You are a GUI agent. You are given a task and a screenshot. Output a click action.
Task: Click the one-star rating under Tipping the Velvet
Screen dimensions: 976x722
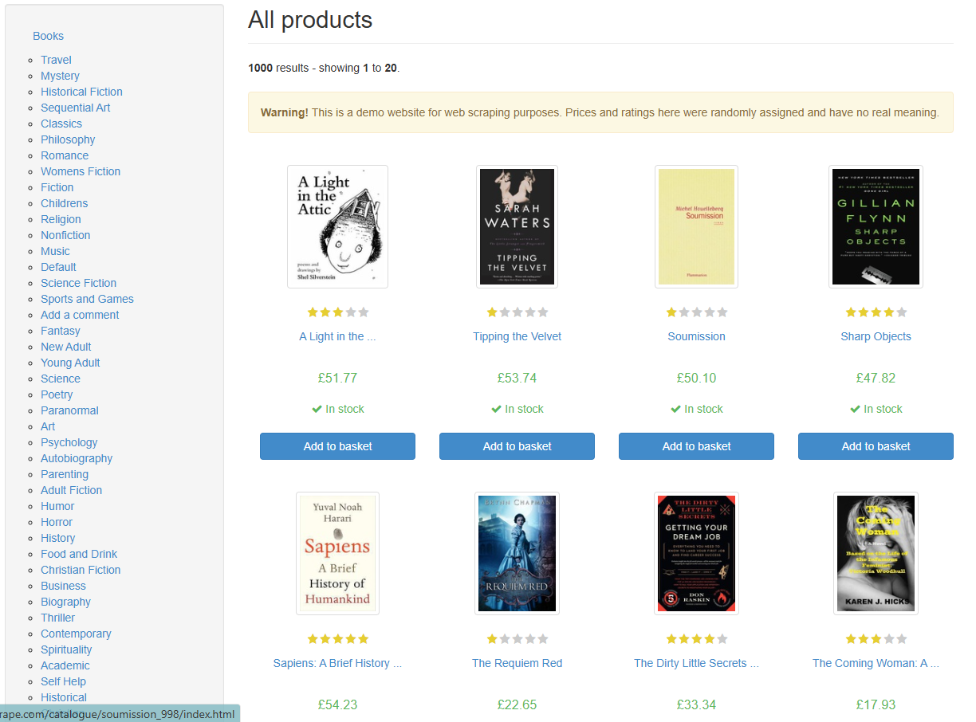(517, 312)
